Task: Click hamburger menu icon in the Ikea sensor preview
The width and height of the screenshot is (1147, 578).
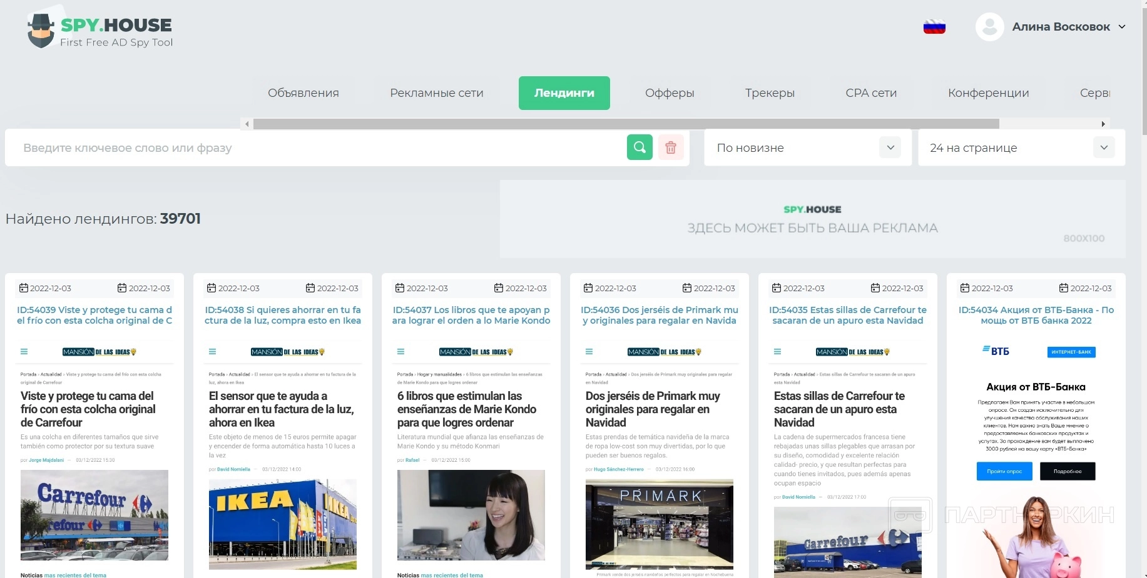Action: tap(213, 352)
